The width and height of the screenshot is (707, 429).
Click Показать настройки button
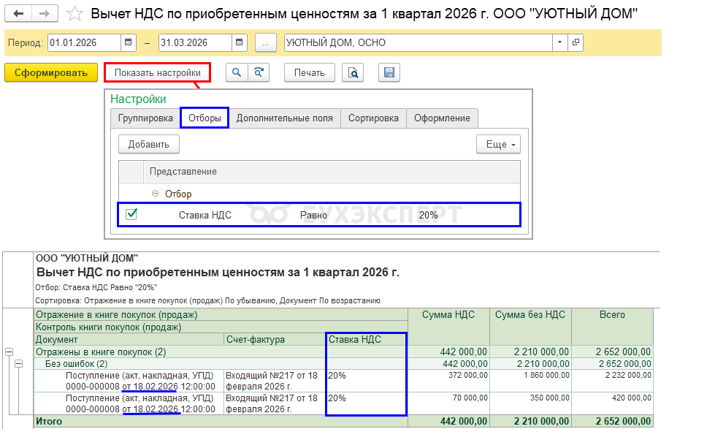(157, 72)
